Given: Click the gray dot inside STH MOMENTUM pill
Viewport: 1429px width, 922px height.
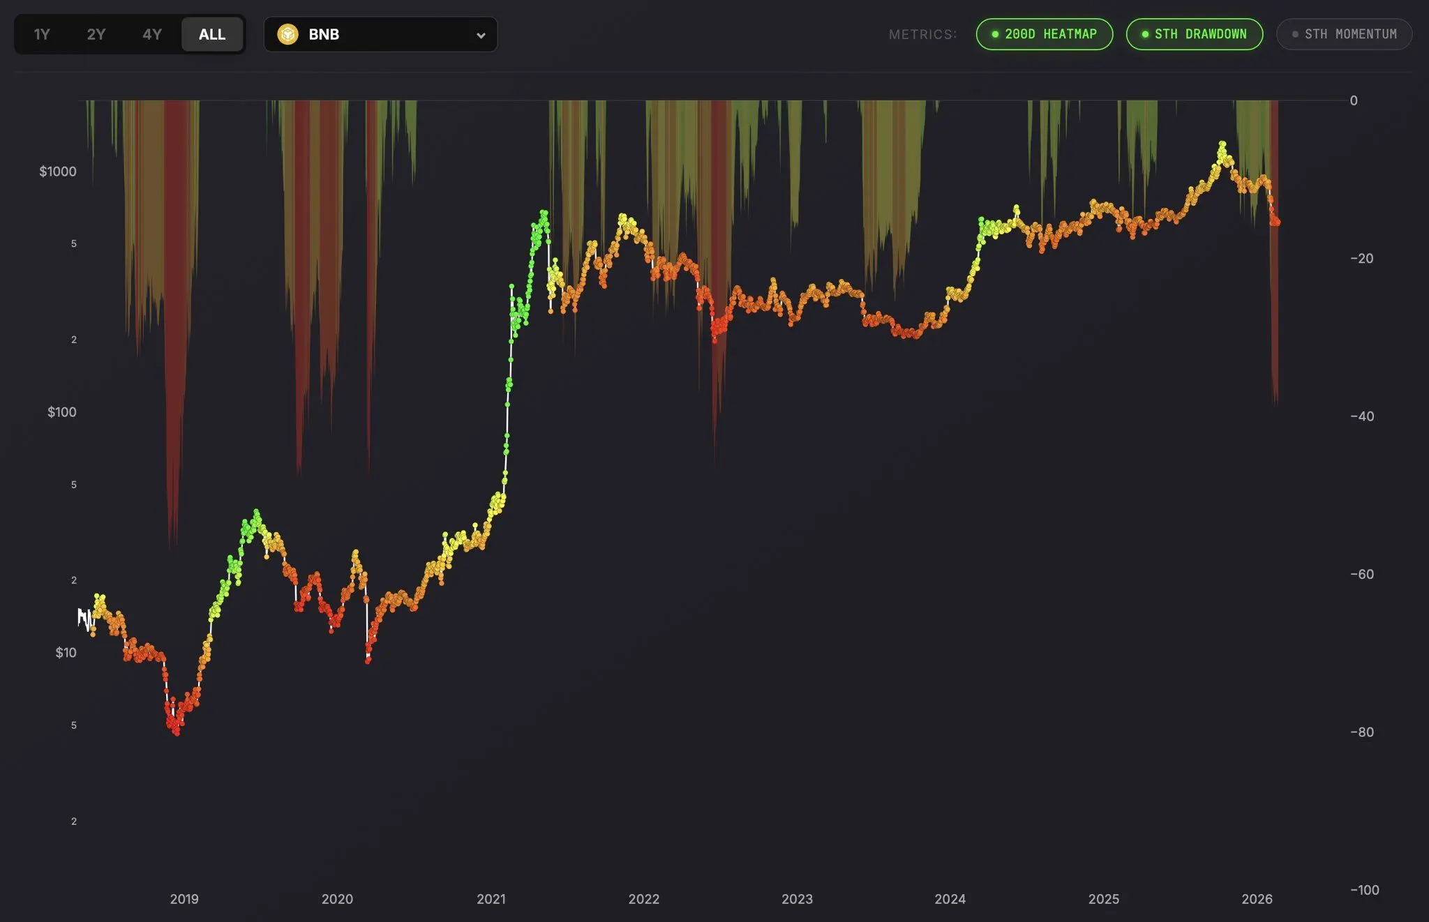Looking at the screenshot, I should click(x=1295, y=33).
